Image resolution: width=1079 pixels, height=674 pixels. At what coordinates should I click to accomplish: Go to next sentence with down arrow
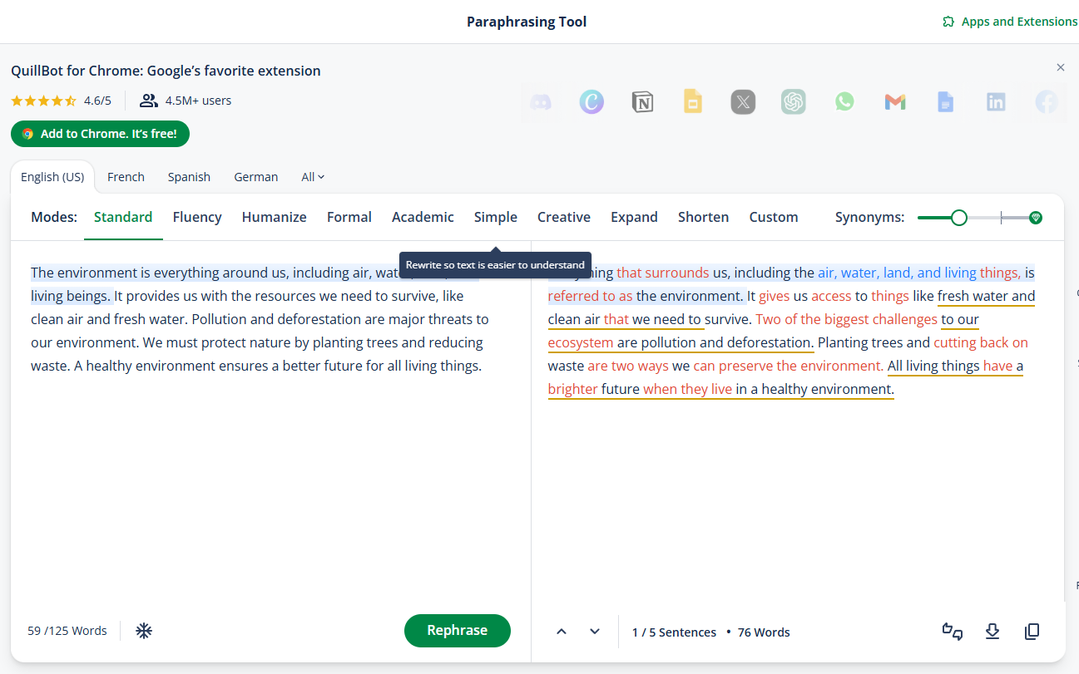(595, 632)
